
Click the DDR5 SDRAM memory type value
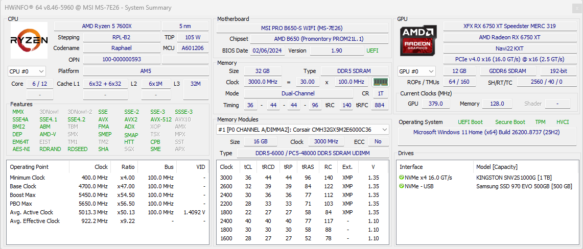click(354, 71)
